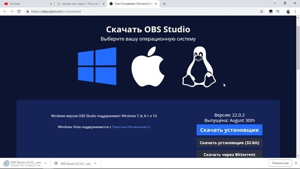The image size is (300, 169).
Task: Close the Open Broadcaster Software tab
Action: click(156, 4)
